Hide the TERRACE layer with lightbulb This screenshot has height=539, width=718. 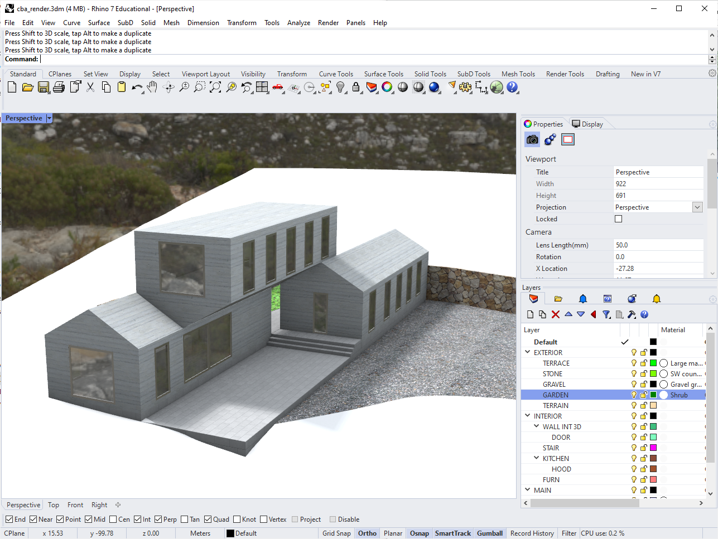(634, 363)
